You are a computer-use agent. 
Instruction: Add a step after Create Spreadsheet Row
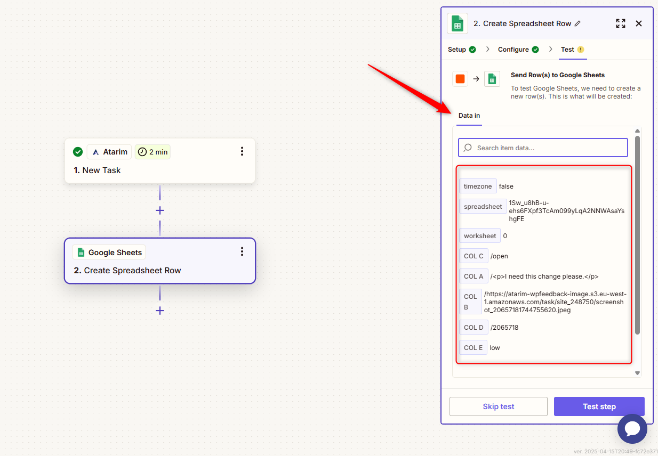coord(159,311)
